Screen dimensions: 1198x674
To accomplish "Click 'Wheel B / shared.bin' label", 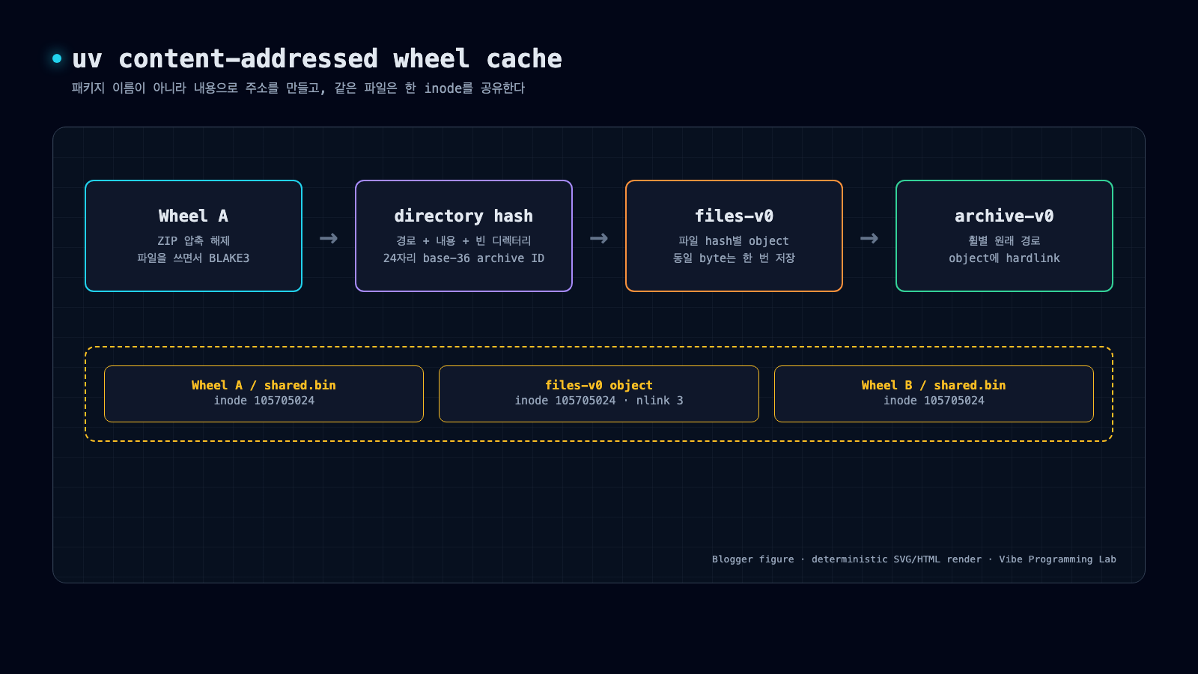I will pyautogui.click(x=934, y=385).
